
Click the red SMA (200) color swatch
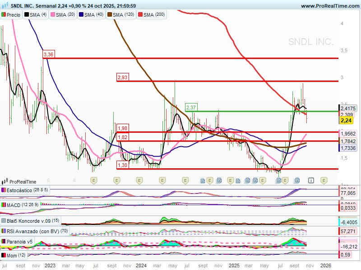point(139,15)
